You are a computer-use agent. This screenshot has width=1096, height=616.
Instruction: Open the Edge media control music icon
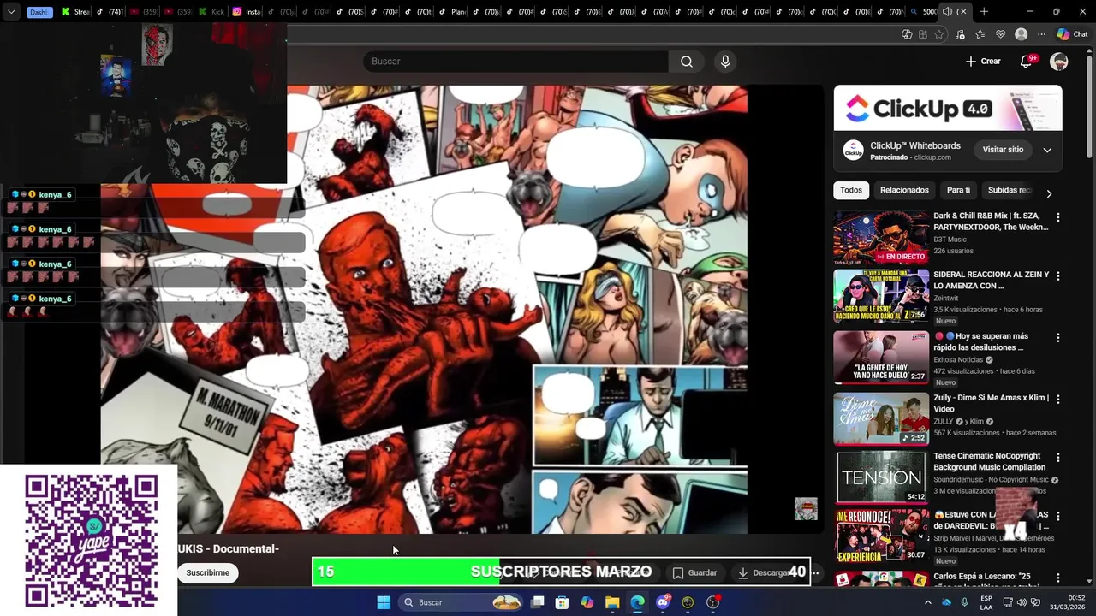click(960, 34)
